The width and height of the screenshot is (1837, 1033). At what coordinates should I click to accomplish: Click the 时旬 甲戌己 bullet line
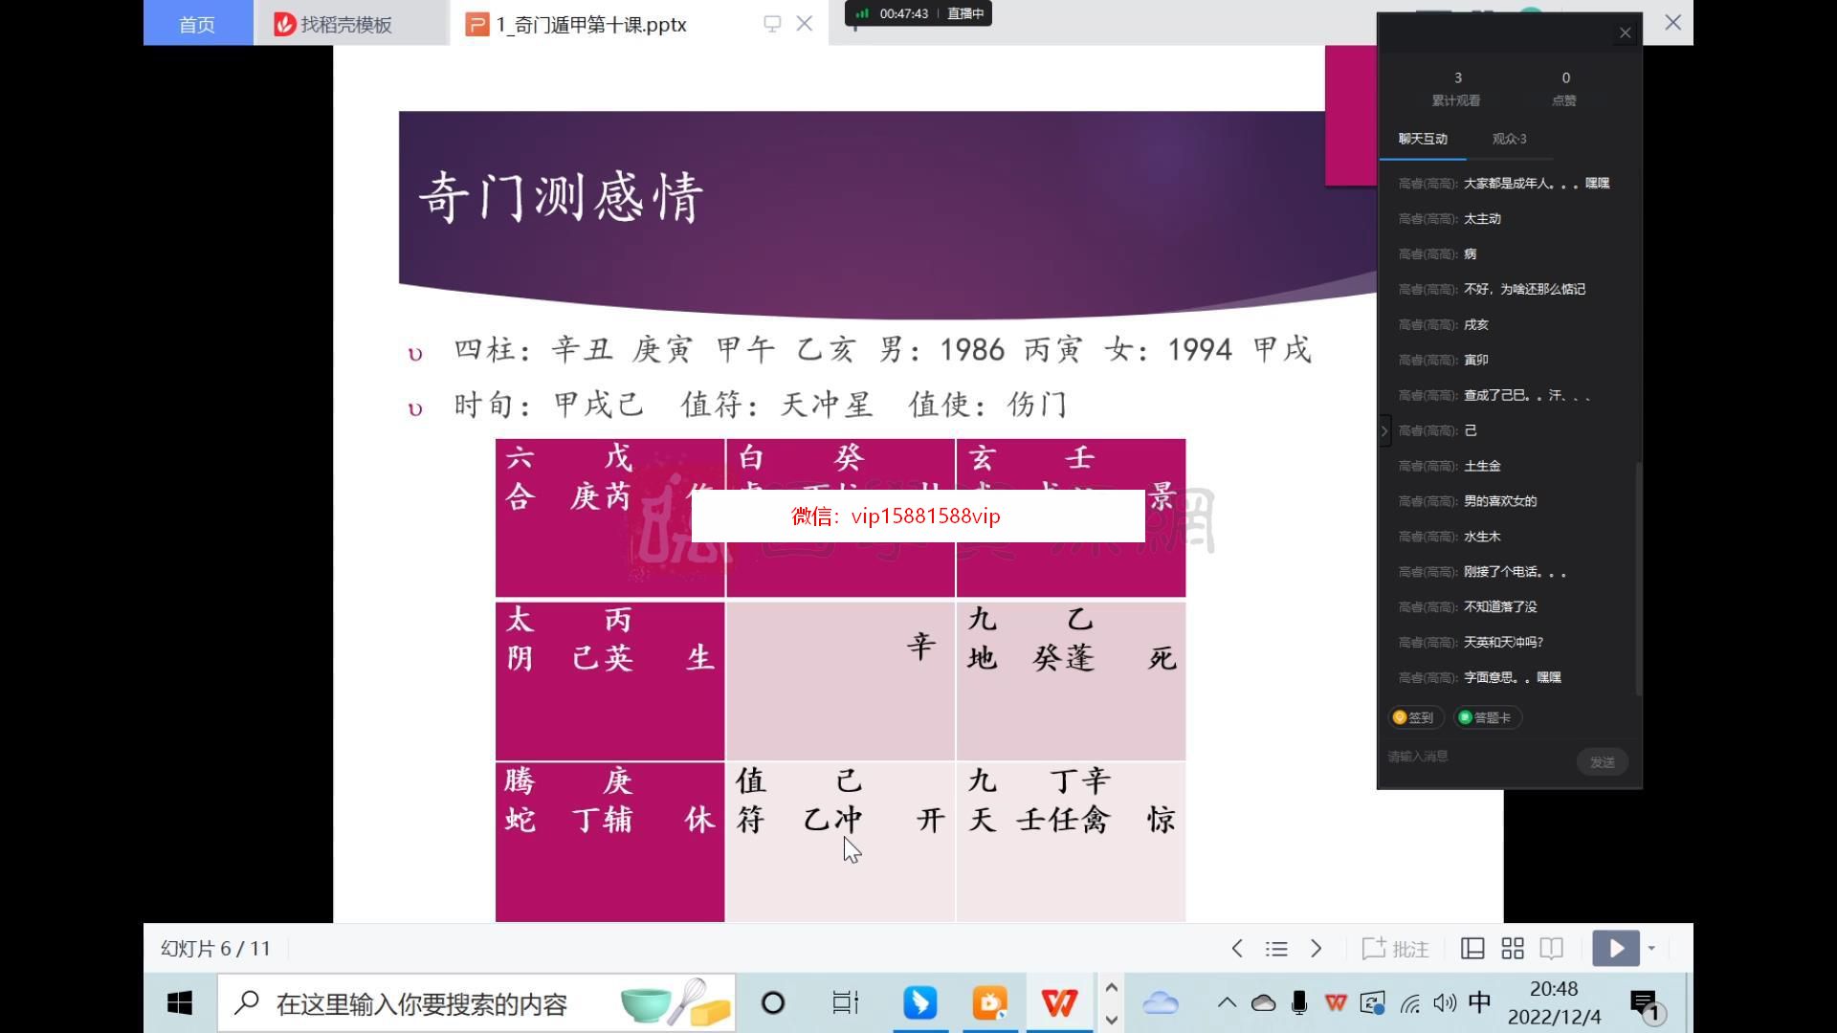(x=760, y=405)
